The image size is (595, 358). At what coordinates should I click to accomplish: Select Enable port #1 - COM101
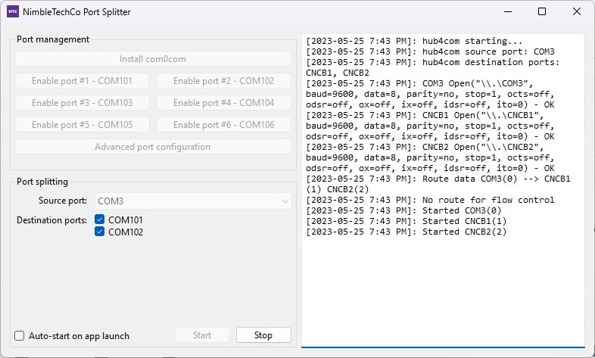click(82, 81)
